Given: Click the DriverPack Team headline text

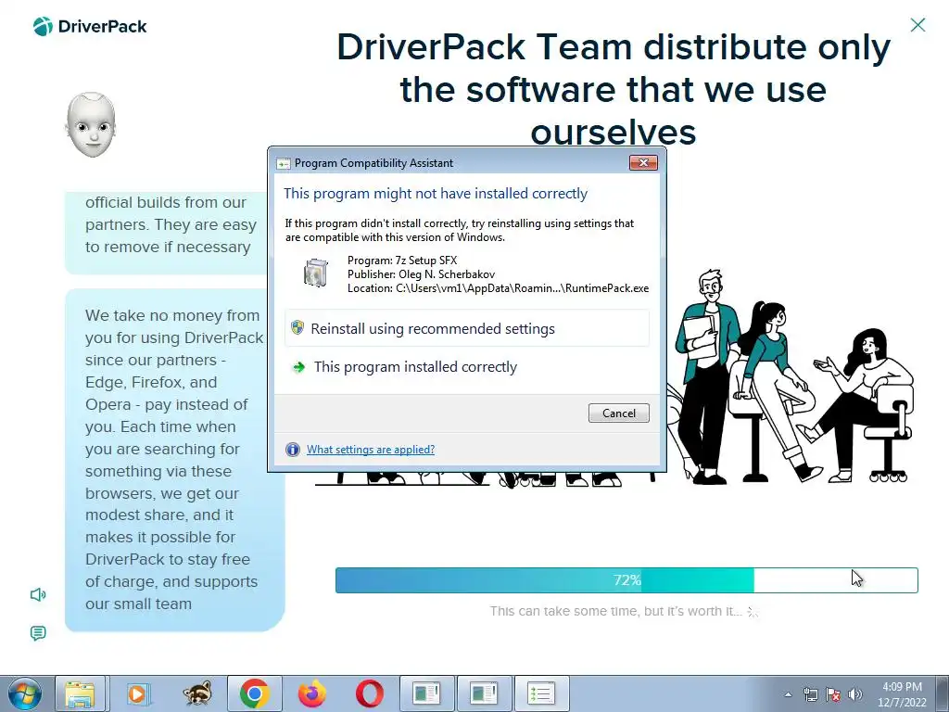Looking at the screenshot, I should click(x=614, y=89).
